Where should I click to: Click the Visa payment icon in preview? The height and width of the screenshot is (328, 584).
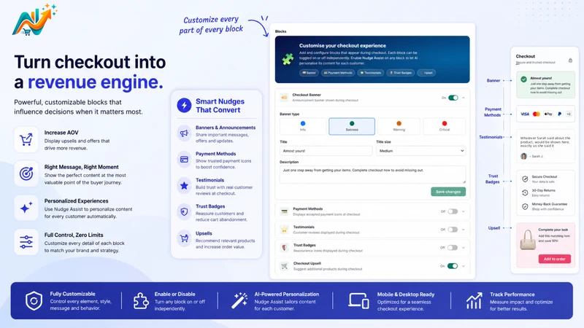coord(525,114)
